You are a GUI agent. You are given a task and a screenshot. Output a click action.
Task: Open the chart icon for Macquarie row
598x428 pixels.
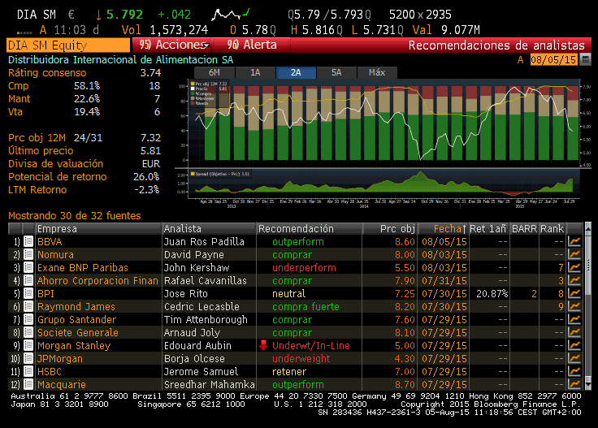coord(574,384)
